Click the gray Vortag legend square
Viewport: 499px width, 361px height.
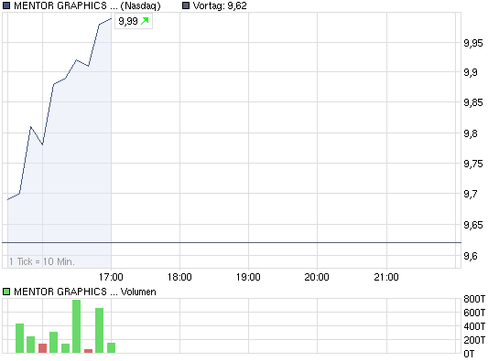coord(186,5)
